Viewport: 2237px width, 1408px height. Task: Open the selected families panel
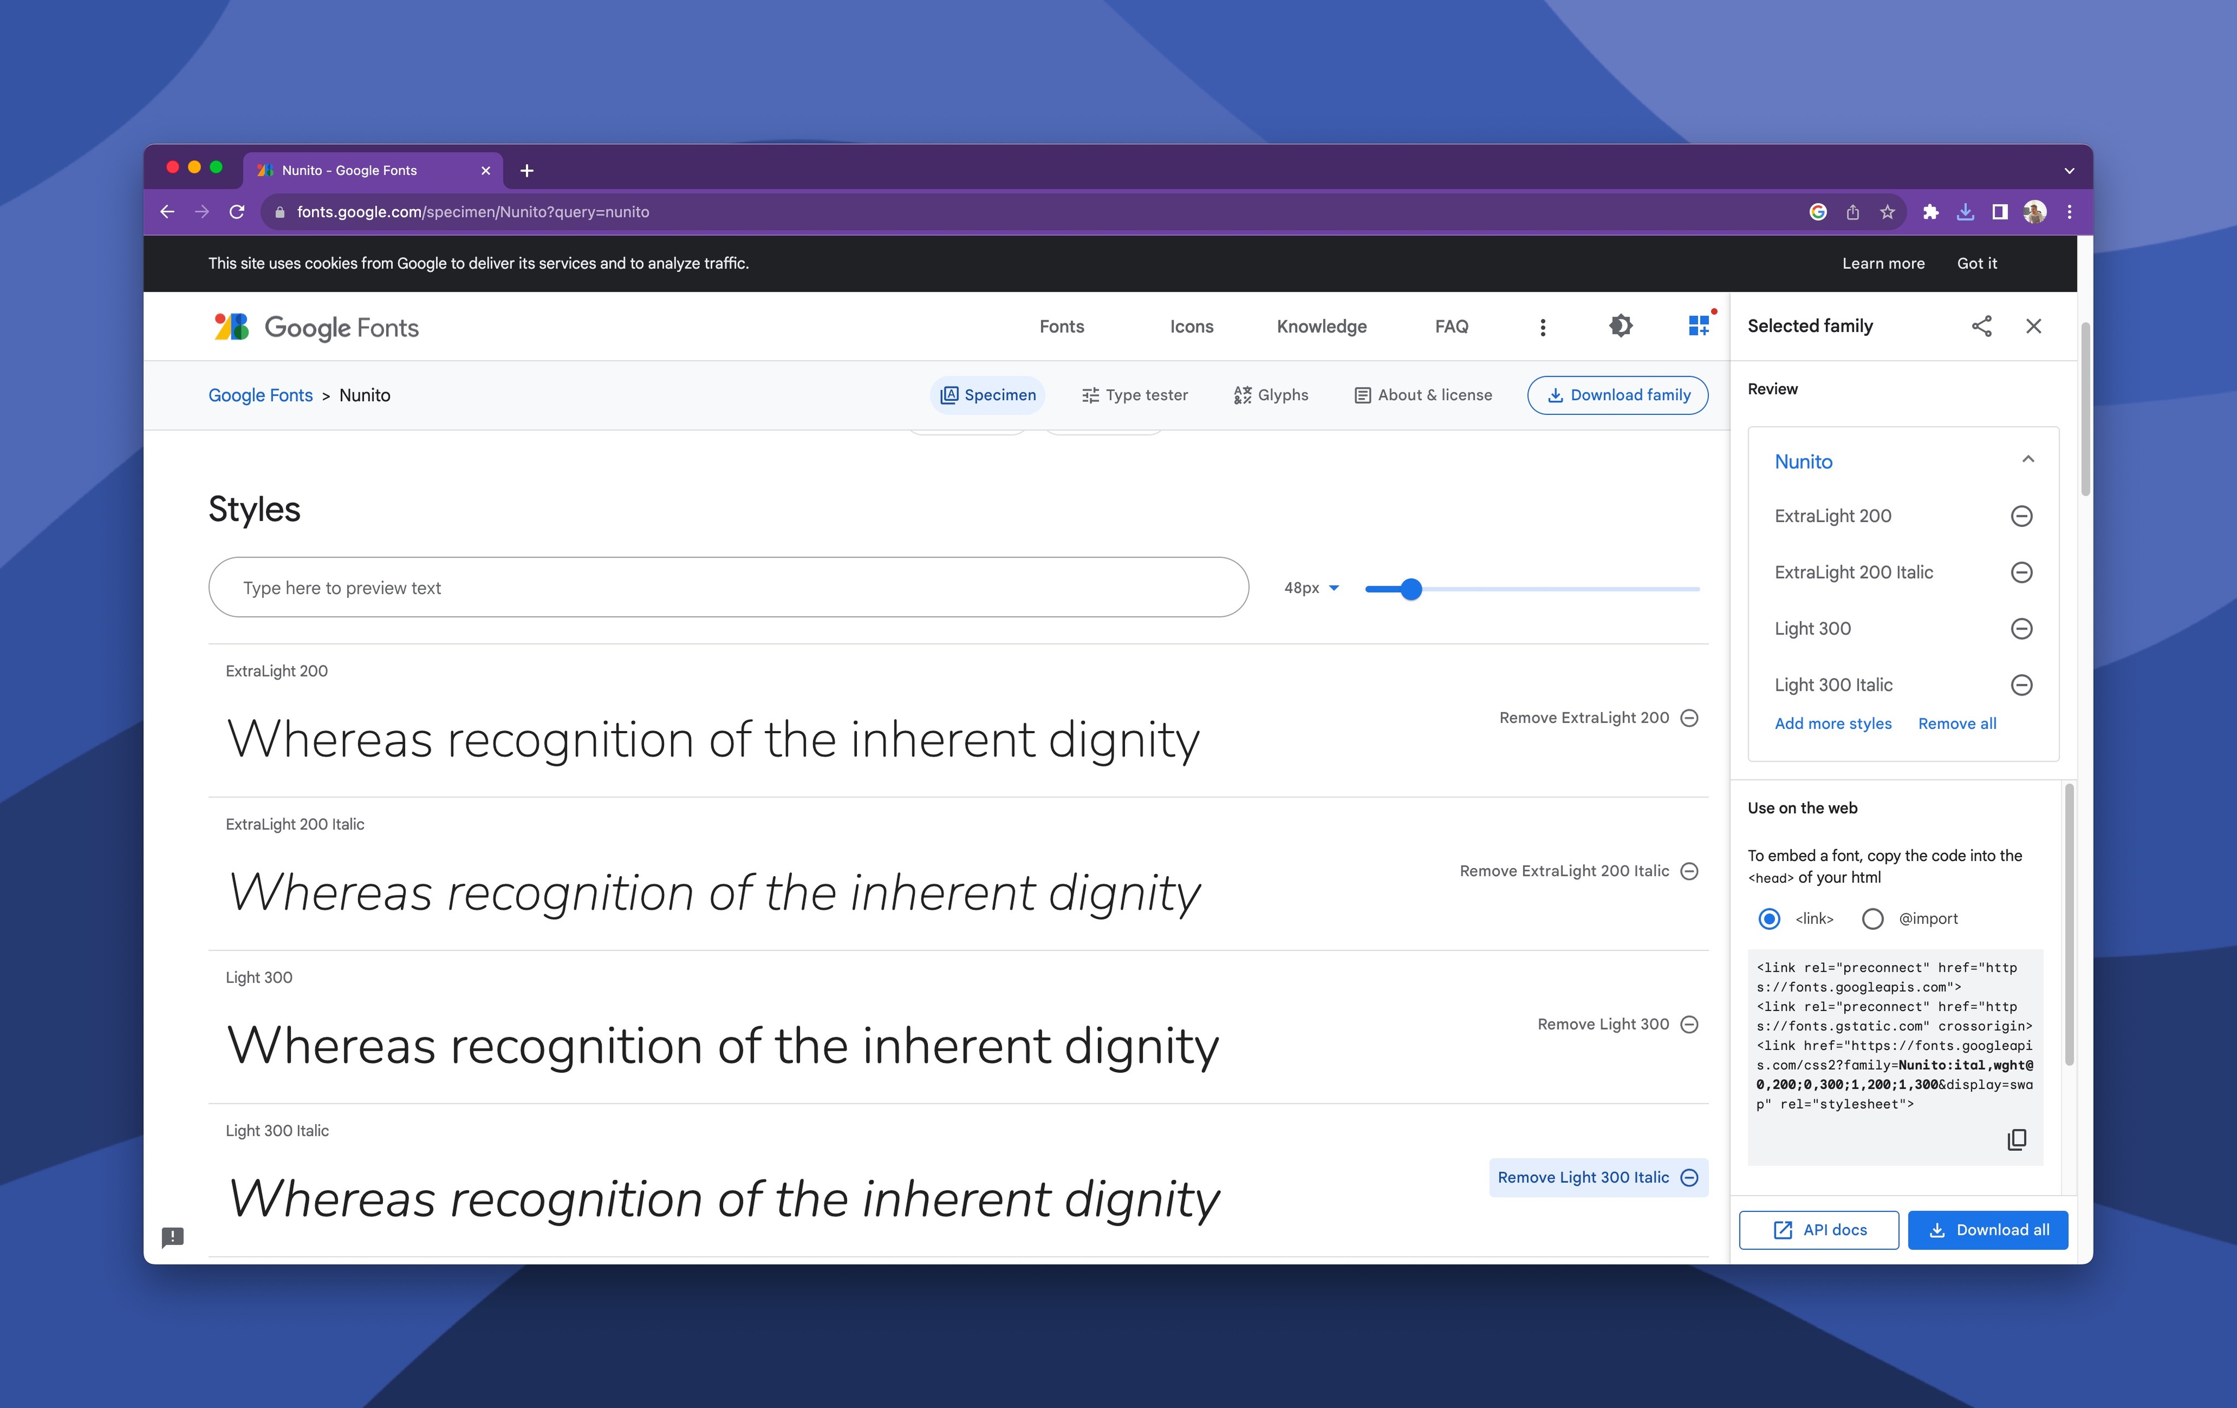point(1699,326)
